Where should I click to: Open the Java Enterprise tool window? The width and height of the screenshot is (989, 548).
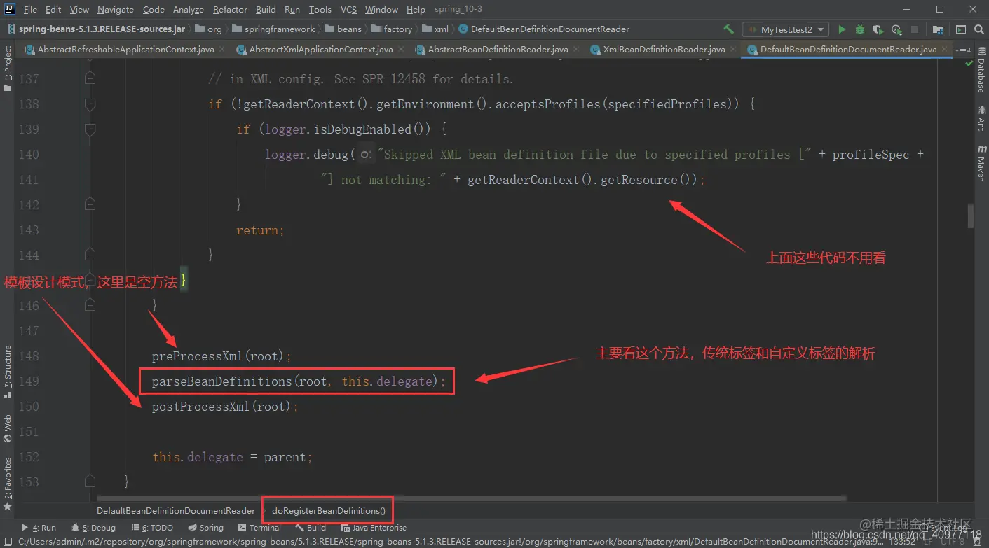click(x=373, y=528)
